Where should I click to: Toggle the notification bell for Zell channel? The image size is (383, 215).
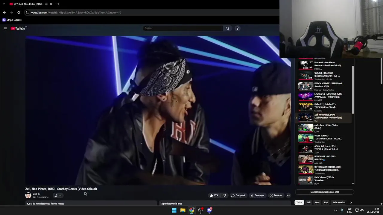point(56,196)
